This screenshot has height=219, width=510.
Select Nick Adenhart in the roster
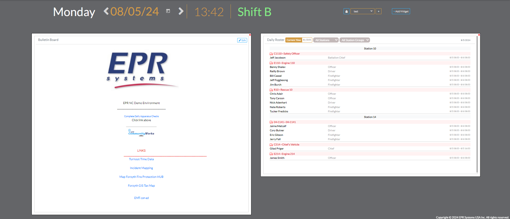tap(278, 103)
